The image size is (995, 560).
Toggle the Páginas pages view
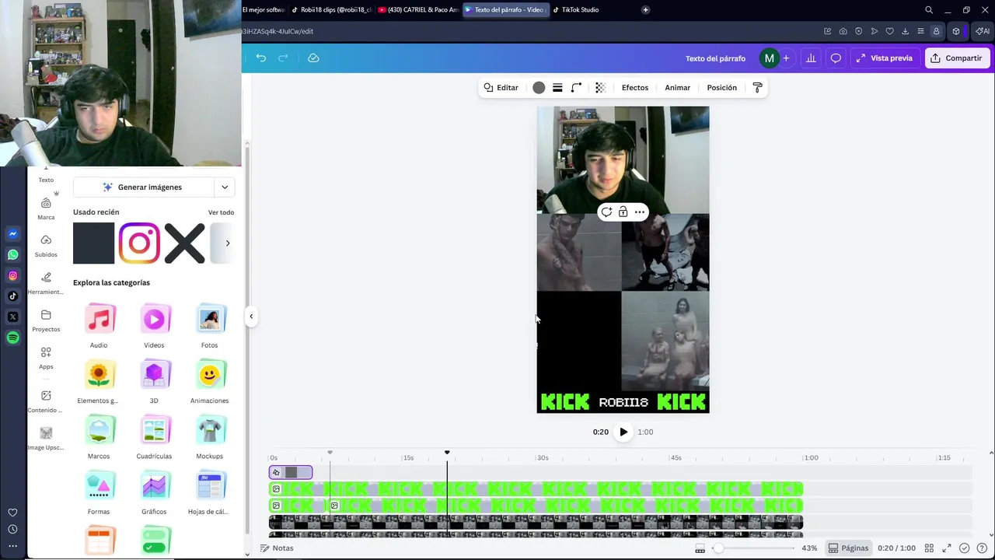tap(848, 548)
